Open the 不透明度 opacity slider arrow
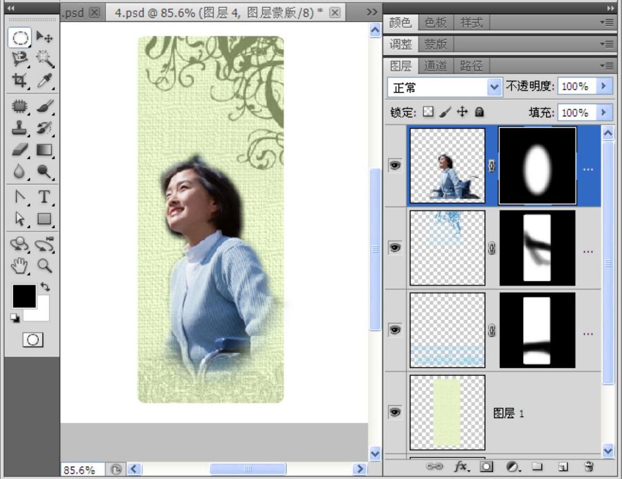The width and height of the screenshot is (622, 479). (604, 87)
